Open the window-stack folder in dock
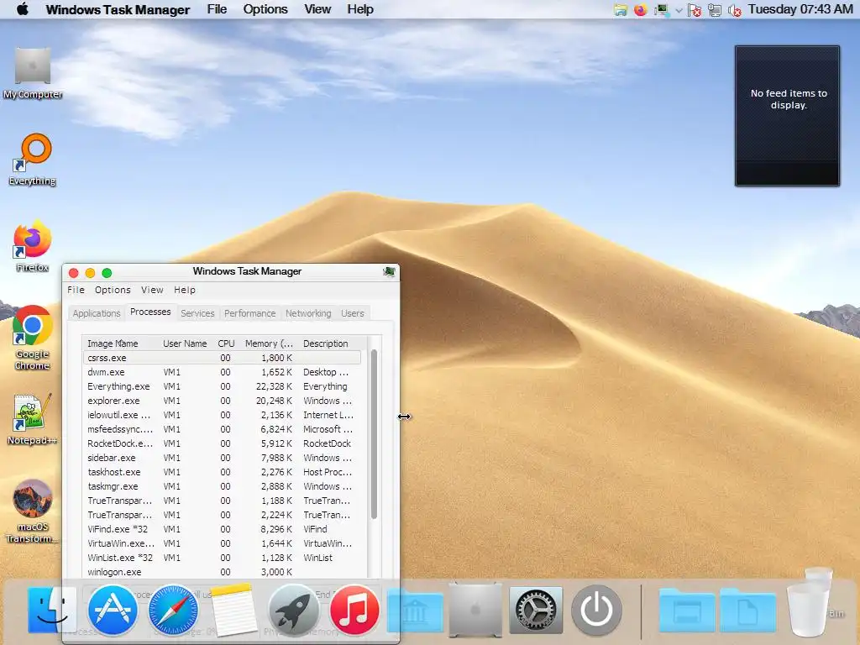 tap(687, 611)
